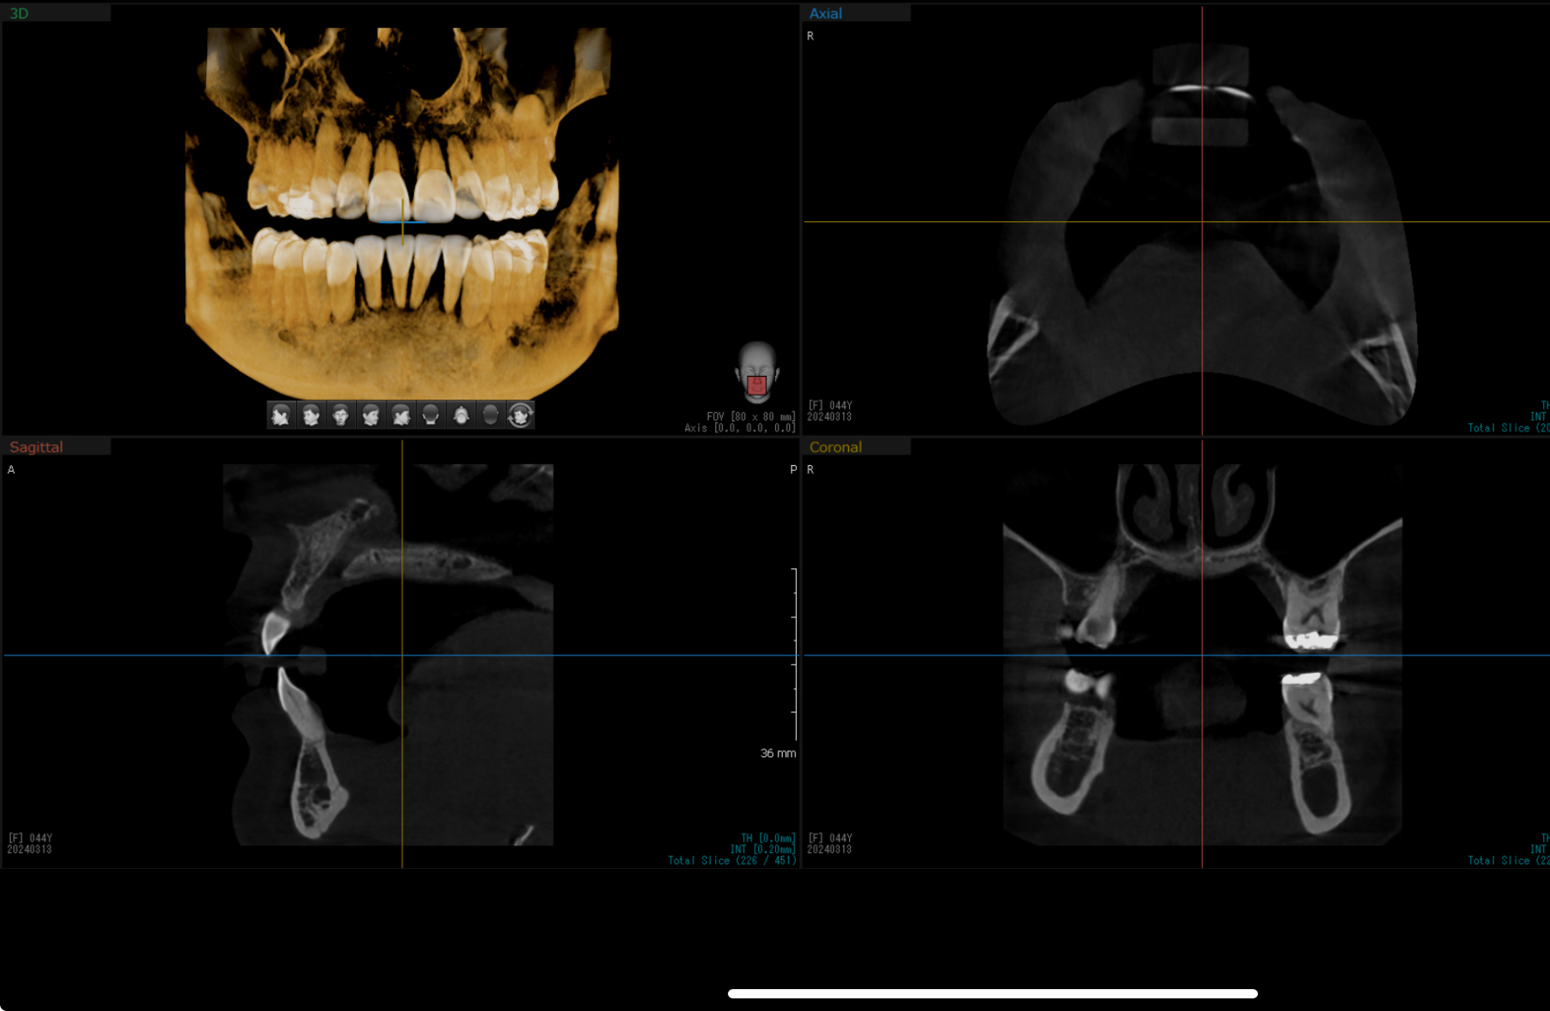Click the rotating head auto-spin icon
Viewport: 1550px width, 1011px height.
point(520,415)
